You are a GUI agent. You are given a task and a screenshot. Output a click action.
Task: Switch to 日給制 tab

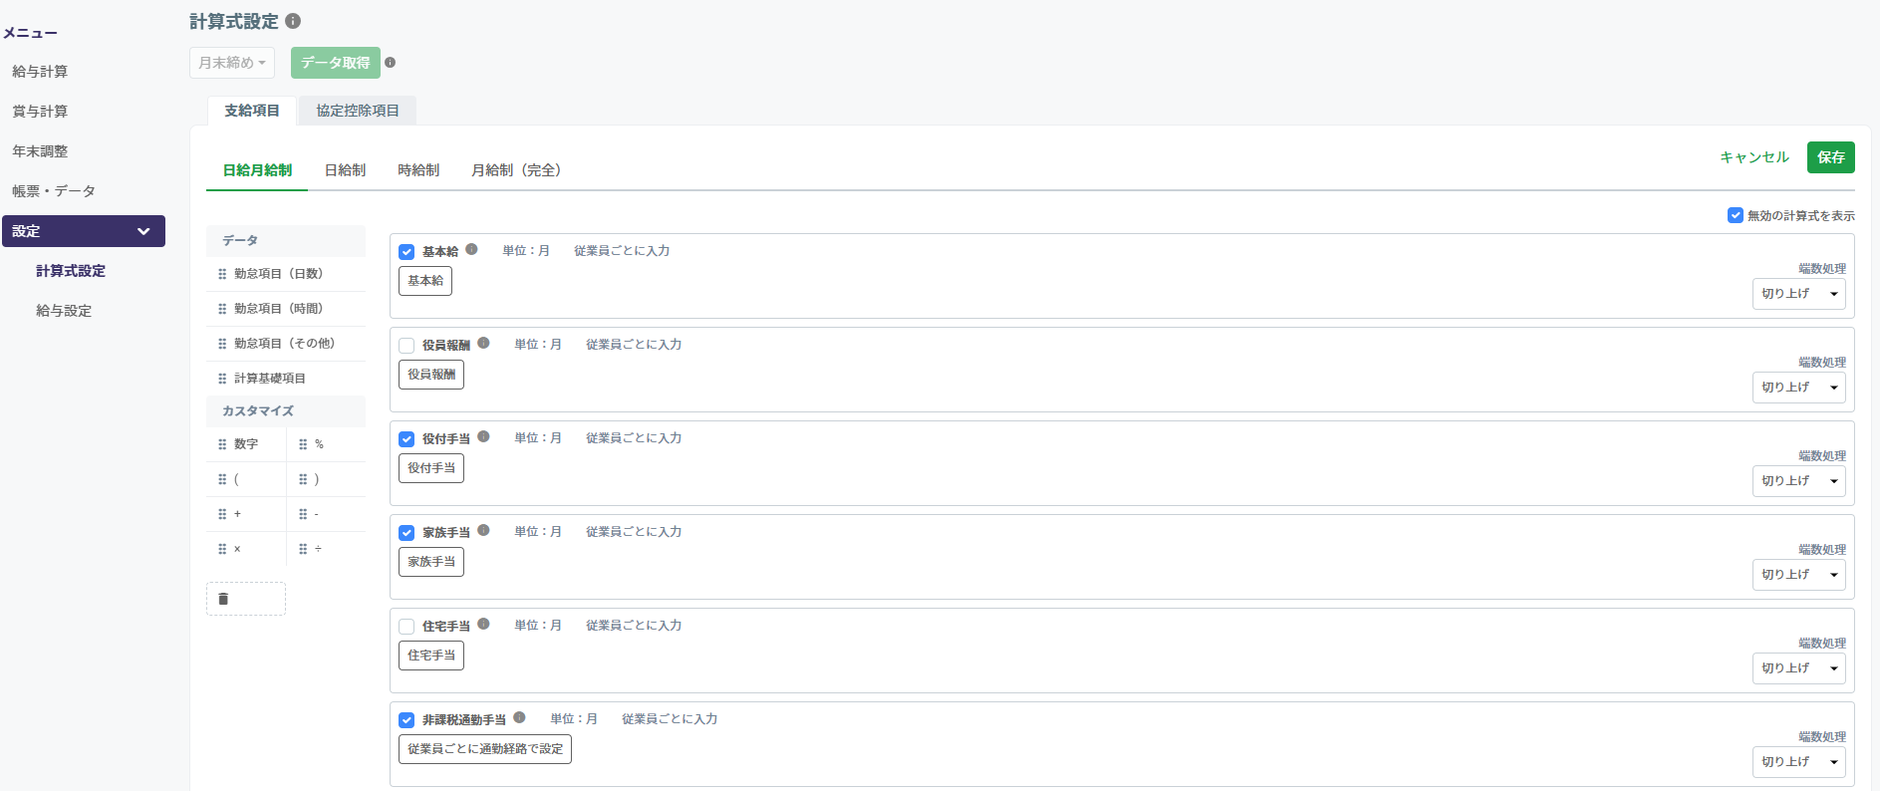click(x=345, y=170)
